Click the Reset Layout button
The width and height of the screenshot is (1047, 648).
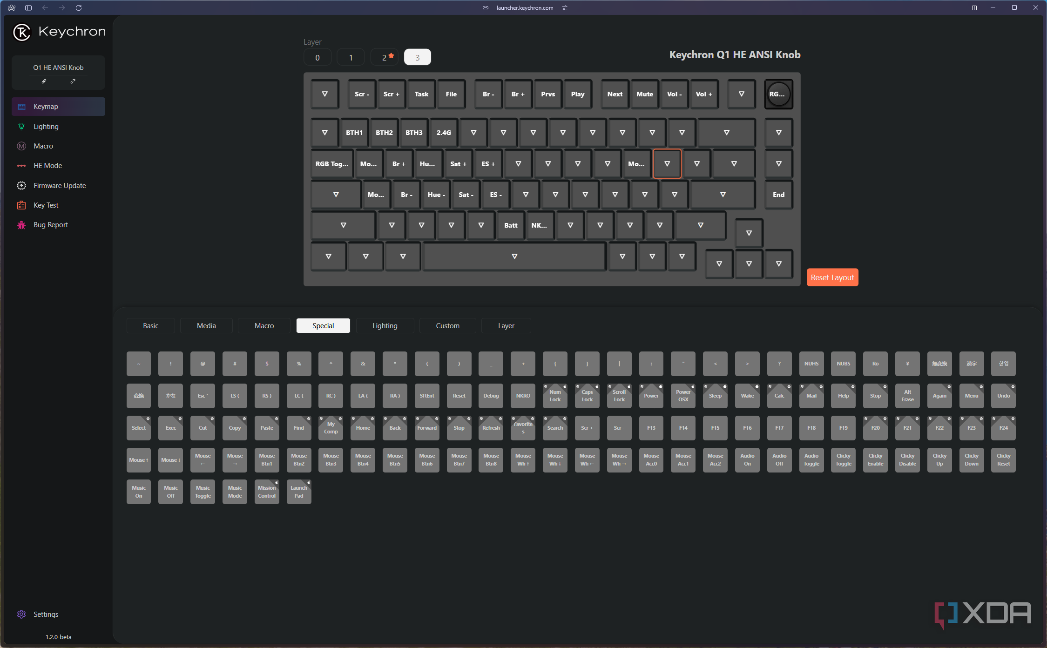(x=832, y=277)
